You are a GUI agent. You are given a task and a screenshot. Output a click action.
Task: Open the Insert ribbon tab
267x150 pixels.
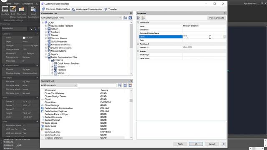coord(17,4)
